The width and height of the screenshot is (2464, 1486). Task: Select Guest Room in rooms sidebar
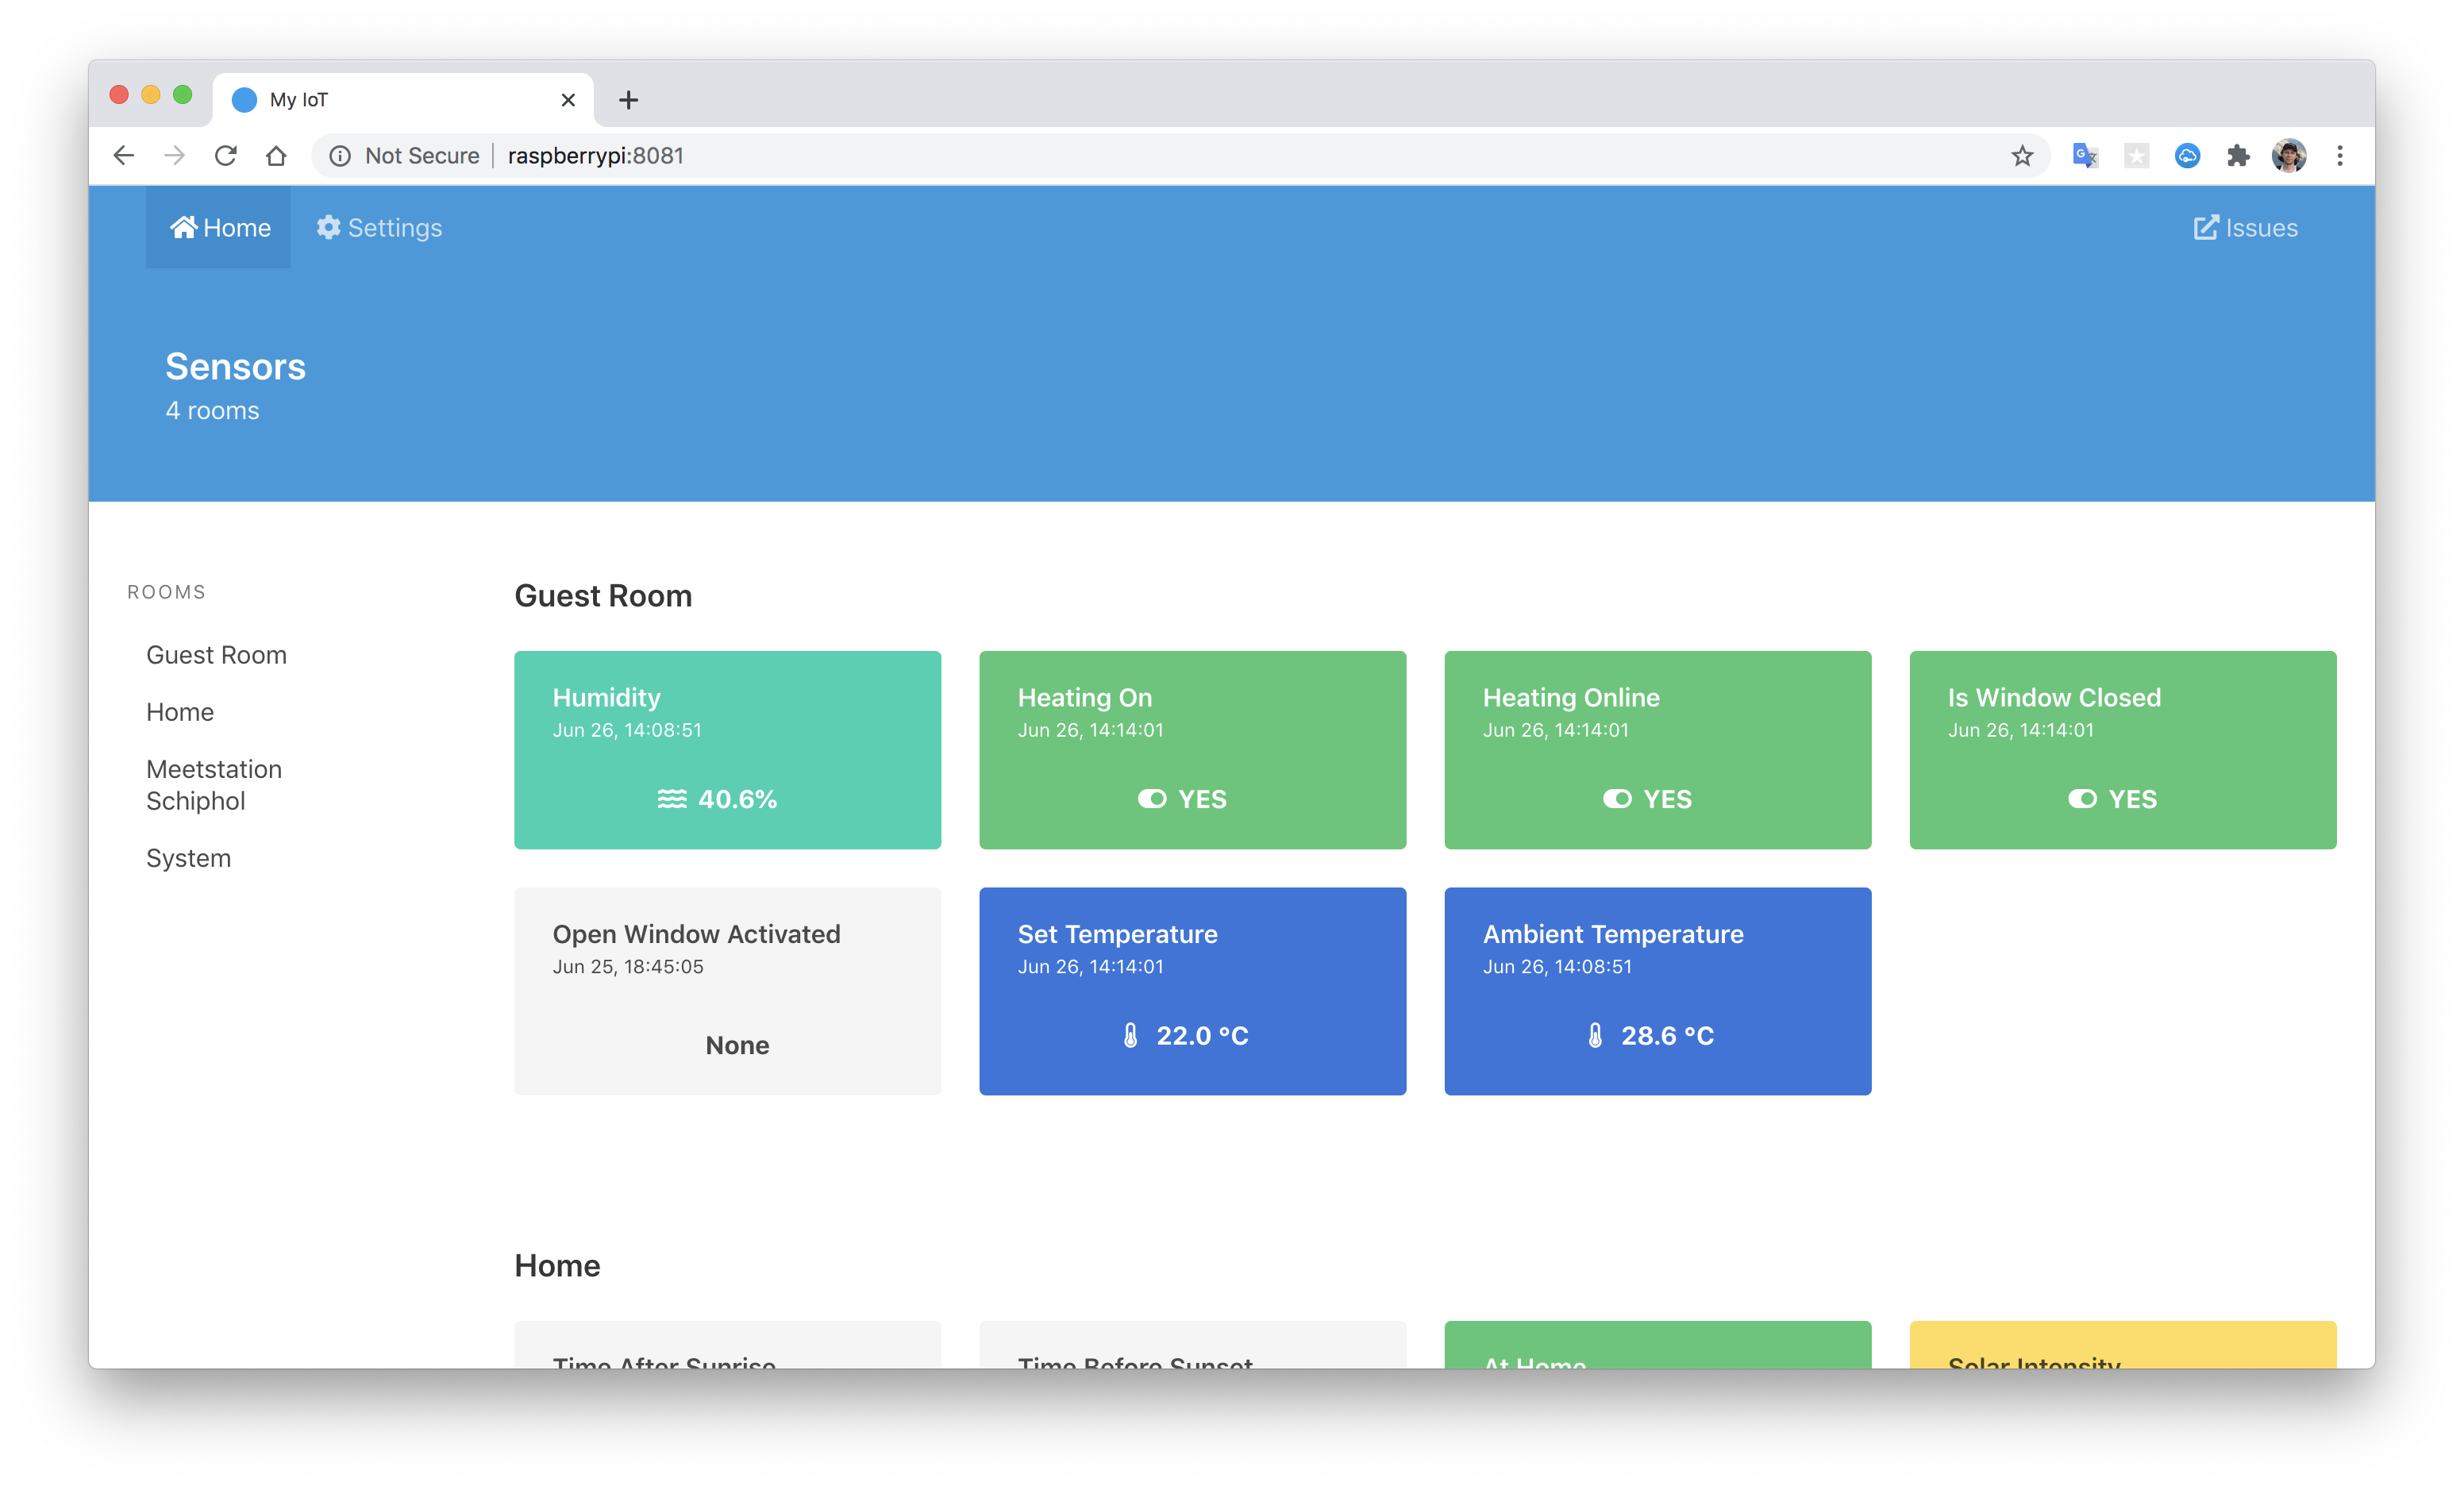coord(216,655)
